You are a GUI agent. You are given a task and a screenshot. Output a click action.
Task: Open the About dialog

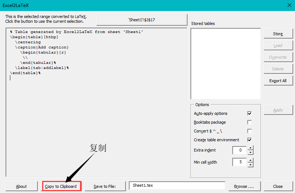21,186
